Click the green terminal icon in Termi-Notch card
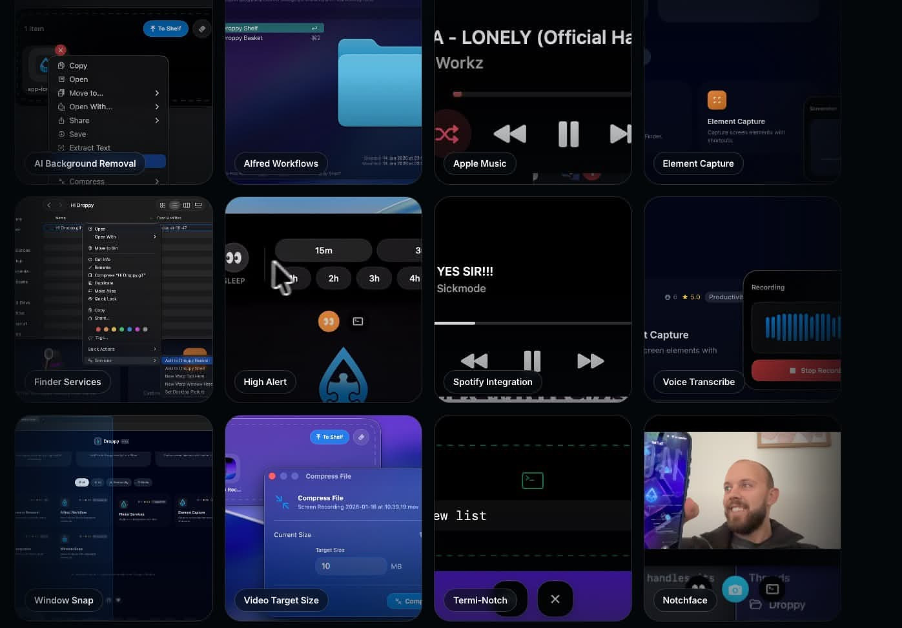Viewport: 902px width, 628px height. (533, 480)
